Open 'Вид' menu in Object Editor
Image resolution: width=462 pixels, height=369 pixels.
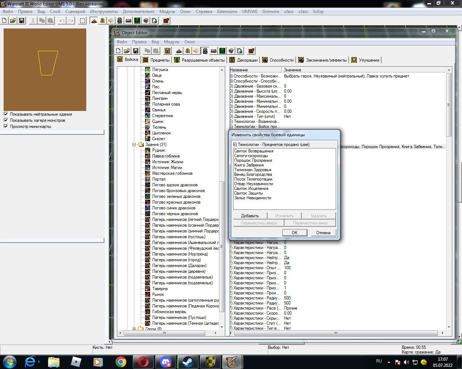[x=155, y=42]
